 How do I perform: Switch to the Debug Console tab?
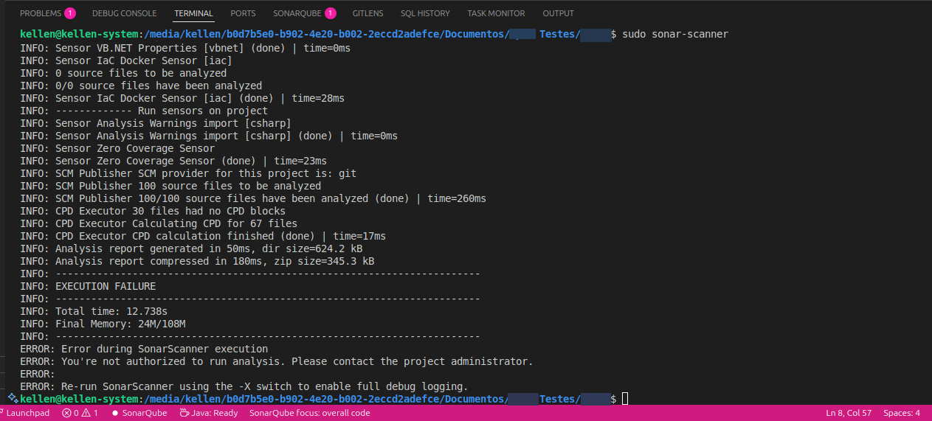[x=125, y=13]
